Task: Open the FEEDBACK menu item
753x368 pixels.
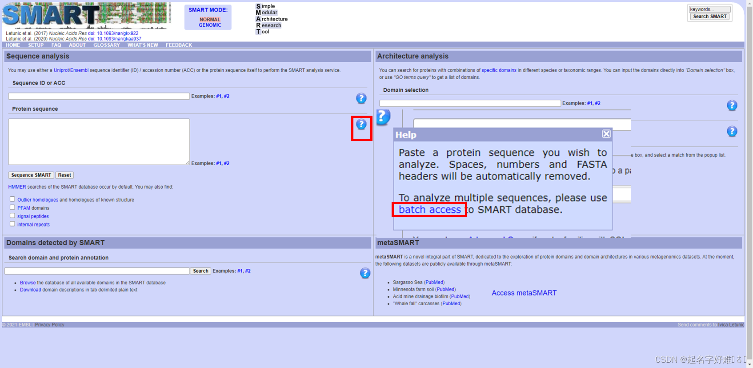Action: pos(179,45)
